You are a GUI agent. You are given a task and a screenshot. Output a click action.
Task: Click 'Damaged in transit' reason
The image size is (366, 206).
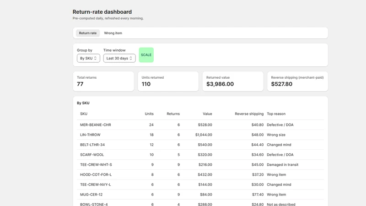point(282,165)
